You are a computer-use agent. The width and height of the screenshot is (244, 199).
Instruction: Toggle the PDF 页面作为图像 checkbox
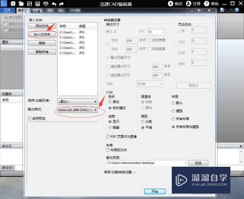(x=108, y=136)
